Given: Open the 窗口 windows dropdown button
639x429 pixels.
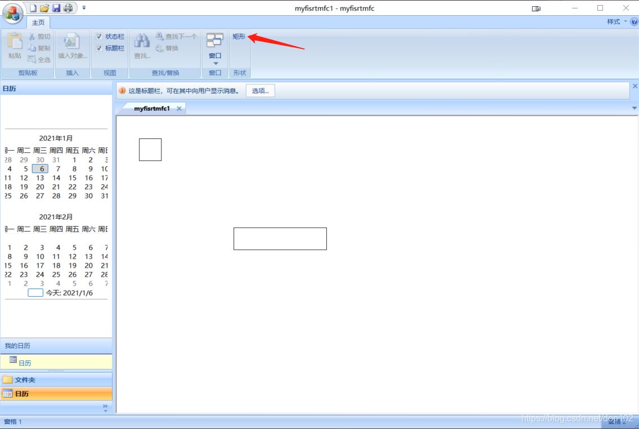Looking at the screenshot, I should point(215,49).
